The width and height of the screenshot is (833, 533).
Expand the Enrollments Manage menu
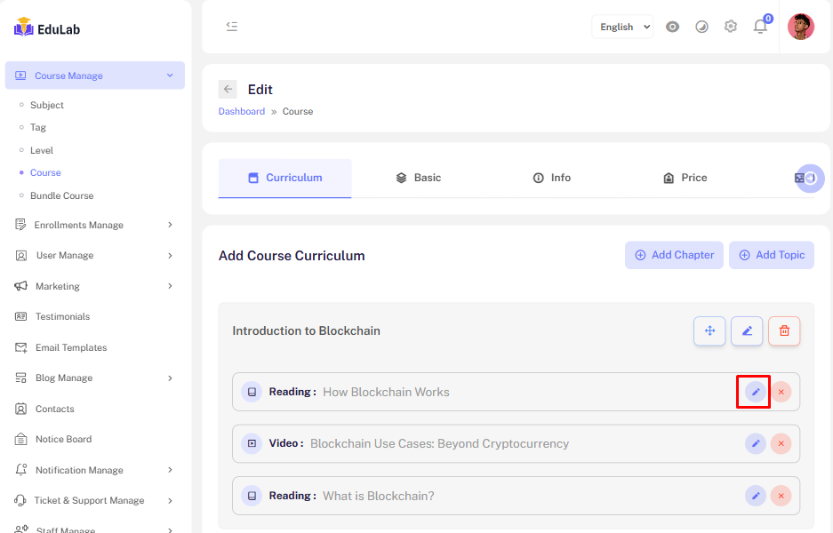[94, 225]
